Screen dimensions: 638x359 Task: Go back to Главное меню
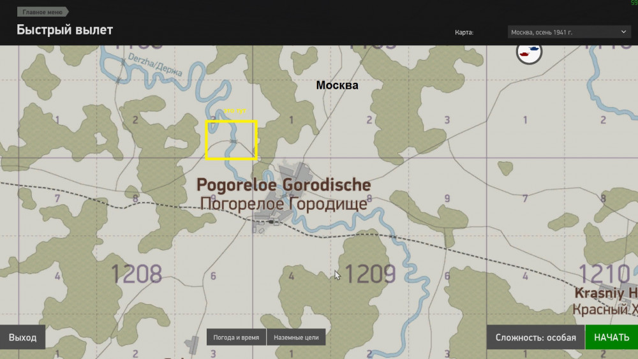[x=43, y=11]
